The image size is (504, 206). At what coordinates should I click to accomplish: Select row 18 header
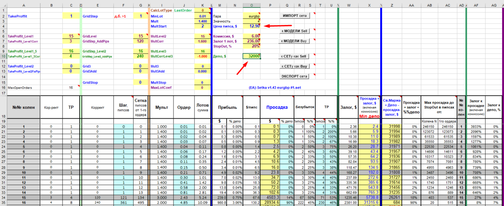pos(3,107)
